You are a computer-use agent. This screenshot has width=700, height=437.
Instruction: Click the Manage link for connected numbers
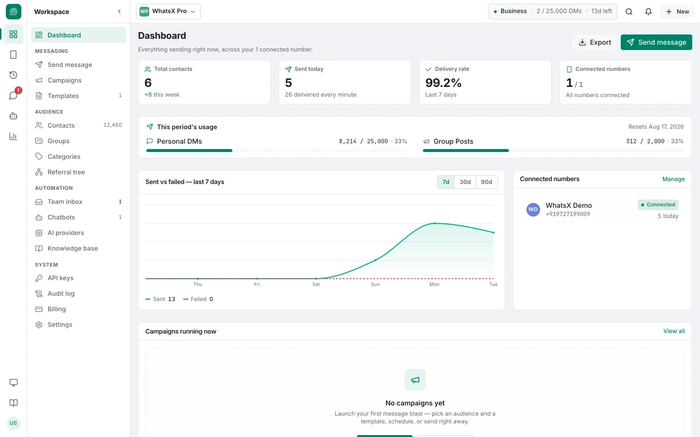pyautogui.click(x=673, y=179)
